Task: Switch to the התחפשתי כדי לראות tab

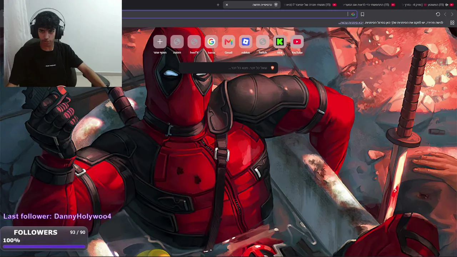Action: coord(368,5)
